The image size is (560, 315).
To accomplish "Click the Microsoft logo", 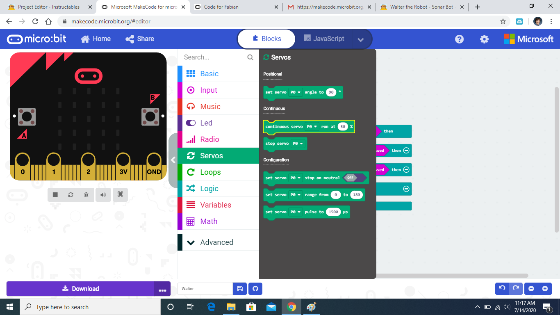I will pos(529,39).
